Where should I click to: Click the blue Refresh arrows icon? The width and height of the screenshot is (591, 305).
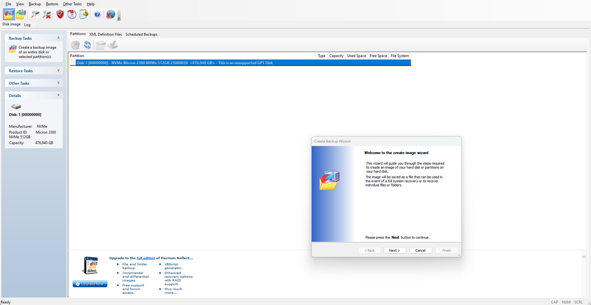87,45
